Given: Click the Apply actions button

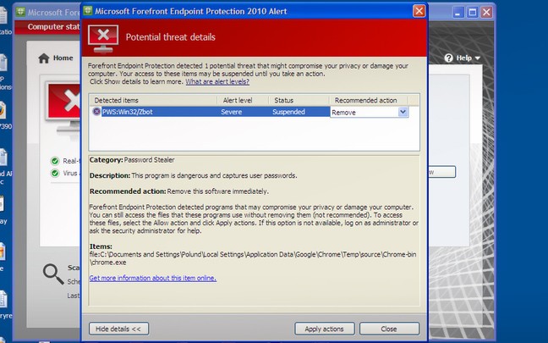Looking at the screenshot, I should (325, 329).
